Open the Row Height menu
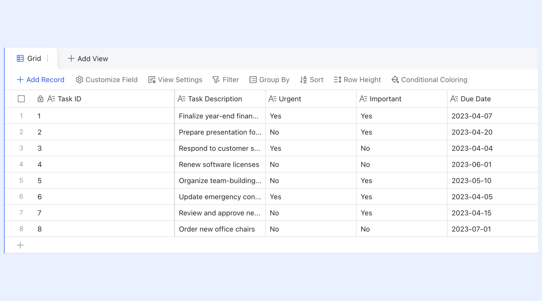The image size is (542, 301). (x=357, y=80)
